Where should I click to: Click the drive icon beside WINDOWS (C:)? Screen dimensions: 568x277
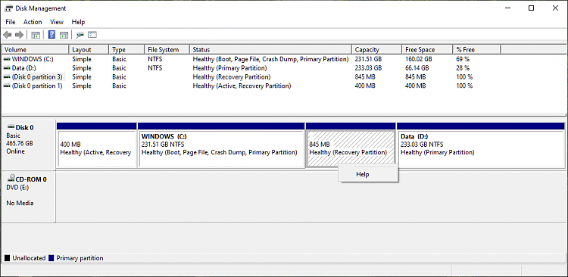[7, 59]
